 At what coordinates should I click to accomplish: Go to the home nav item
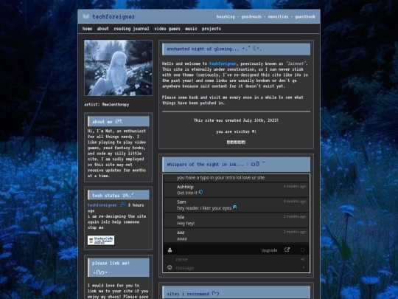click(87, 29)
